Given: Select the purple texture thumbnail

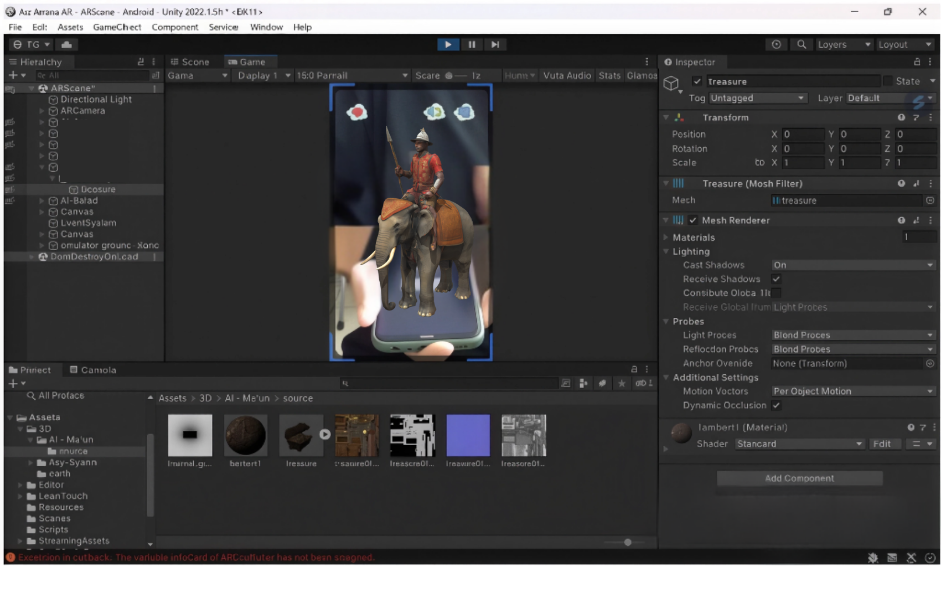Looking at the screenshot, I should pos(468,435).
